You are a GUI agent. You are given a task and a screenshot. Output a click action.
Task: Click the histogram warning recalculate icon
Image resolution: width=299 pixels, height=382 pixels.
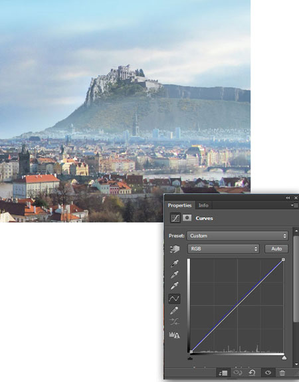click(x=175, y=335)
